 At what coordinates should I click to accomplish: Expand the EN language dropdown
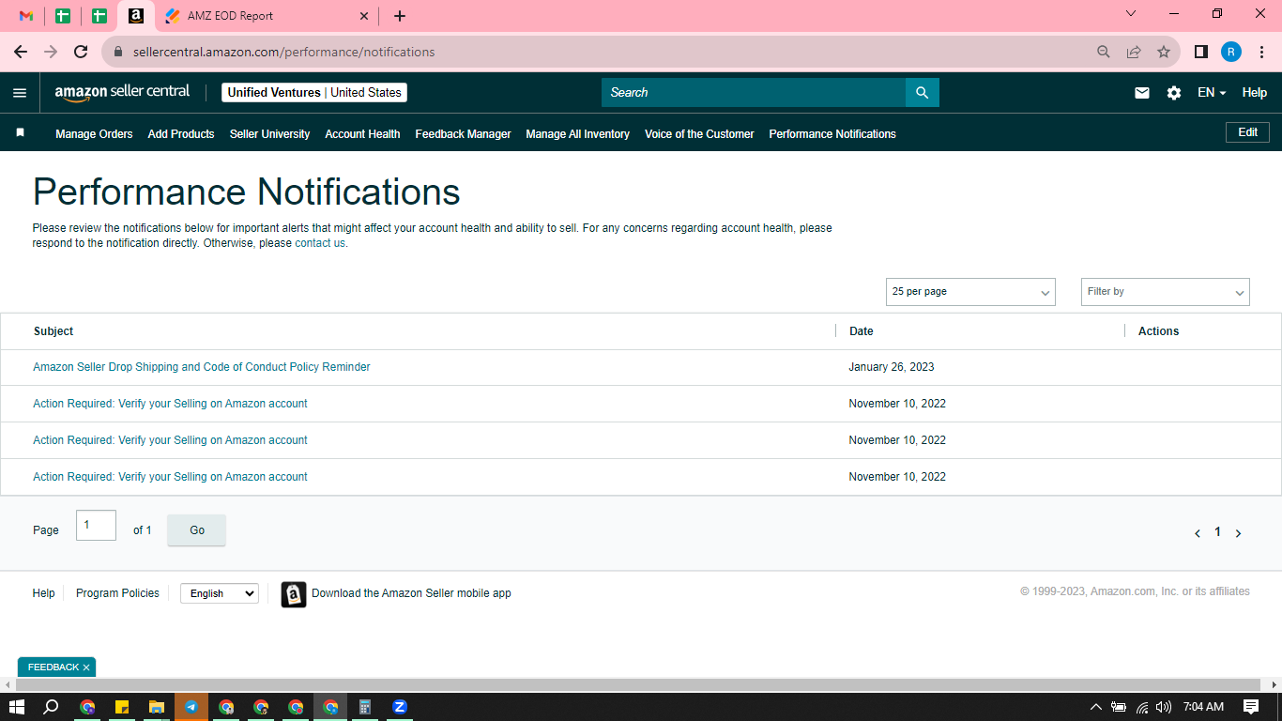[1212, 92]
